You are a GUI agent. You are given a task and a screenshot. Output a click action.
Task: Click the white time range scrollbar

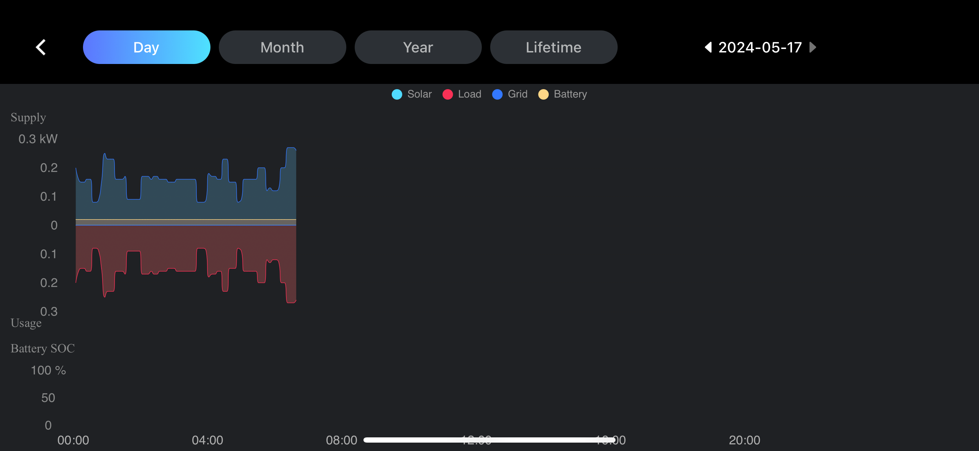tap(489, 439)
